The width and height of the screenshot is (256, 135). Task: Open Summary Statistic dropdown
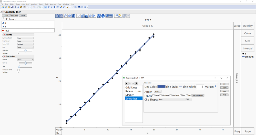(25, 38)
